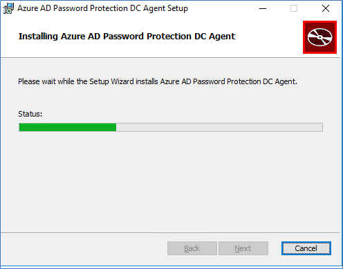Screen dimensions: 343x269
Task: Click the "Status:" label
Action: pyautogui.click(x=30, y=114)
